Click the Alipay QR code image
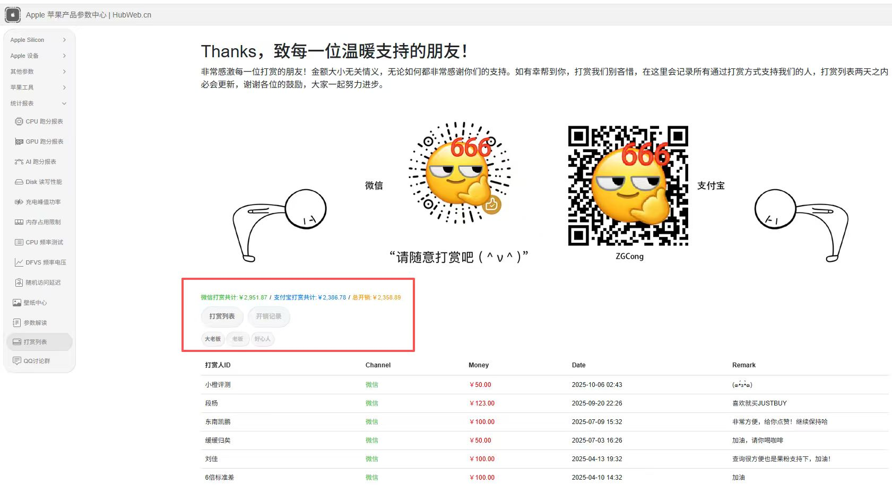 [628, 186]
